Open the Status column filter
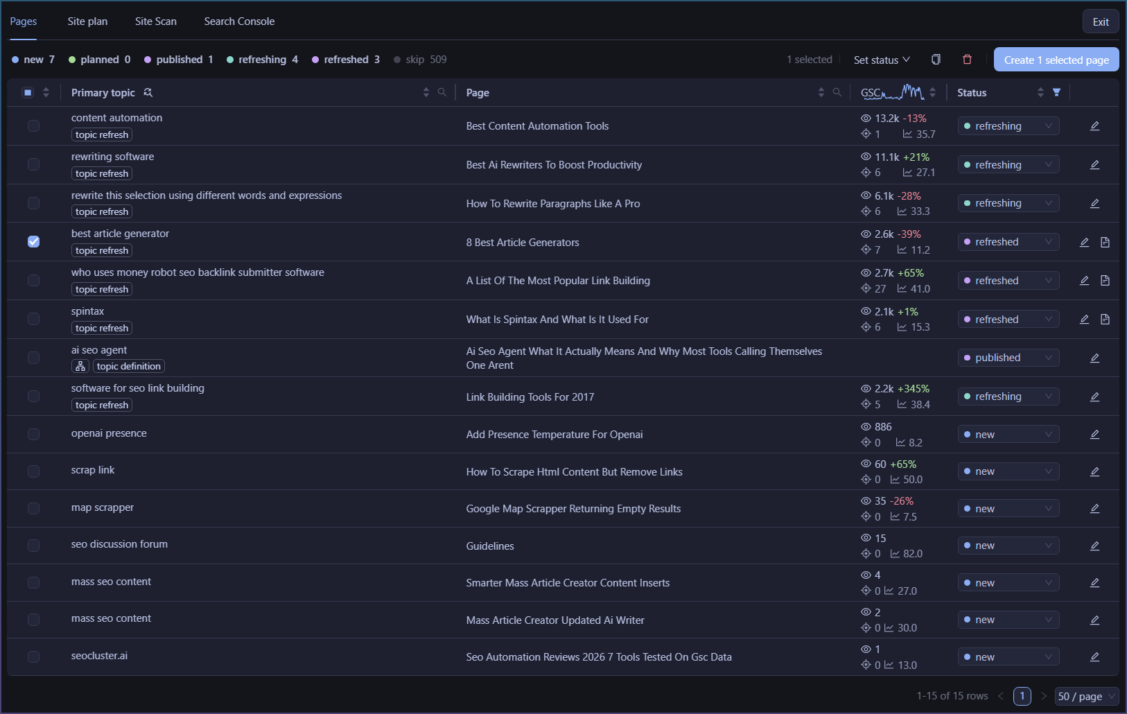 (x=1057, y=92)
